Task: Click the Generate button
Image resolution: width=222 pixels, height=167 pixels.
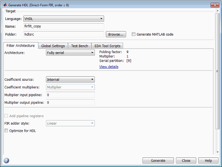Action: coord(158,160)
